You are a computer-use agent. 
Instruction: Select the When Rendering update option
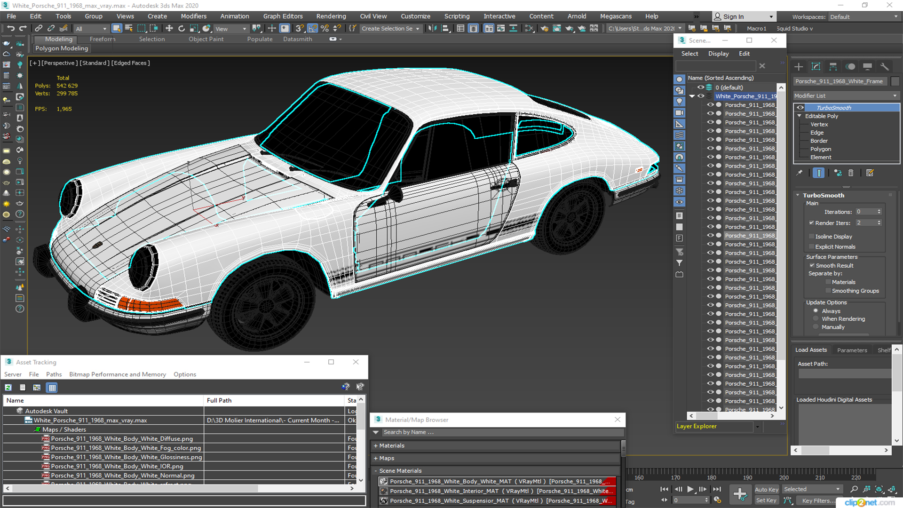[816, 318]
